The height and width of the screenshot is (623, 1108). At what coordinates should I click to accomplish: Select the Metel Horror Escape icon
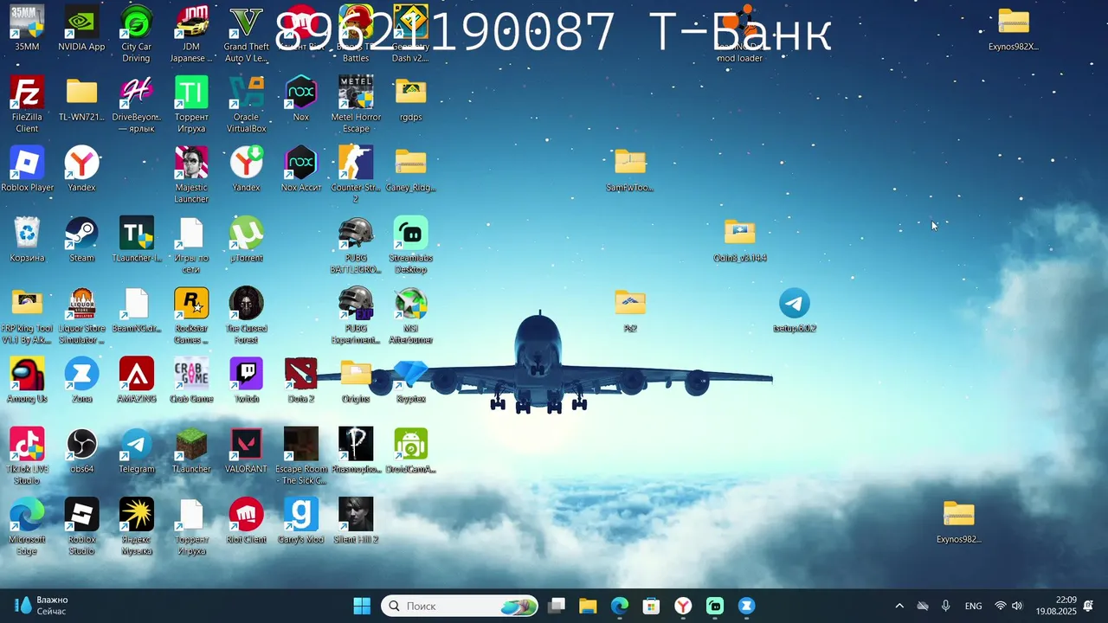tap(356, 105)
